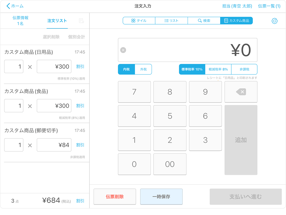The height and width of the screenshot is (215, 286).
Task: Clear the amount with the X icon
Action: 123,50
